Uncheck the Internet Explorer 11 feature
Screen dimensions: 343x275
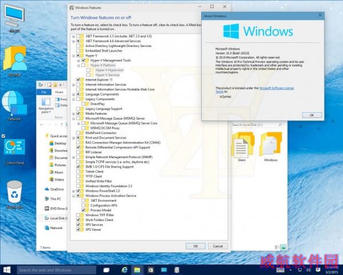pyautogui.click(x=78, y=80)
